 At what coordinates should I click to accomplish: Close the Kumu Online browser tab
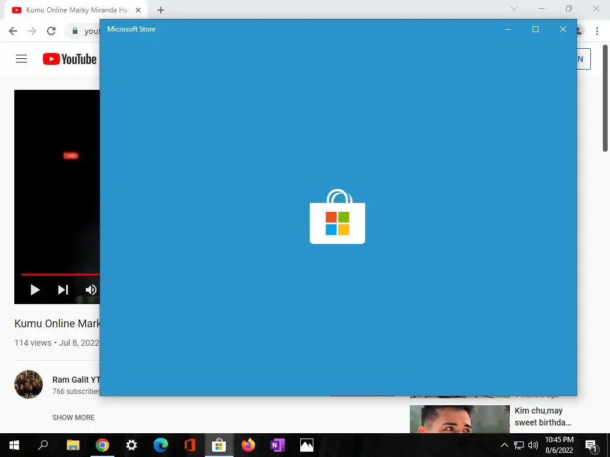(138, 10)
